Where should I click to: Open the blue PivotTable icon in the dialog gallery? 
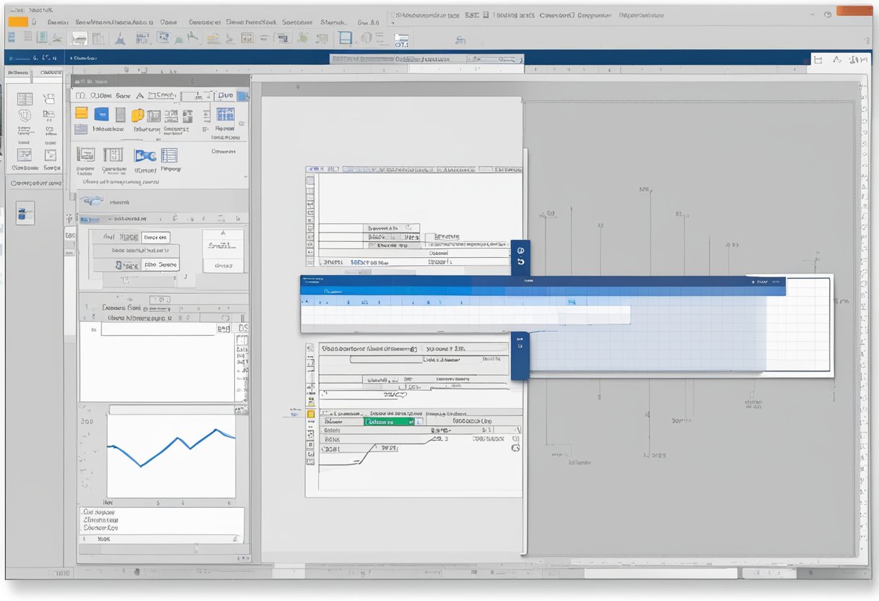101,115
